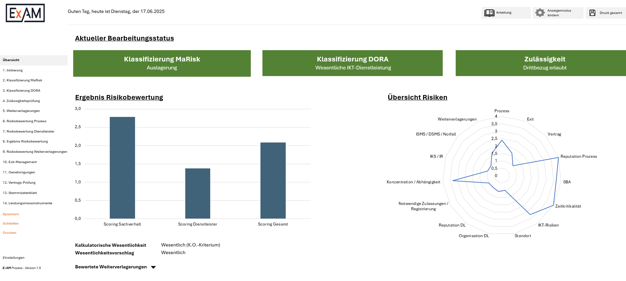Open 1. Initiierung

(x=13, y=70)
